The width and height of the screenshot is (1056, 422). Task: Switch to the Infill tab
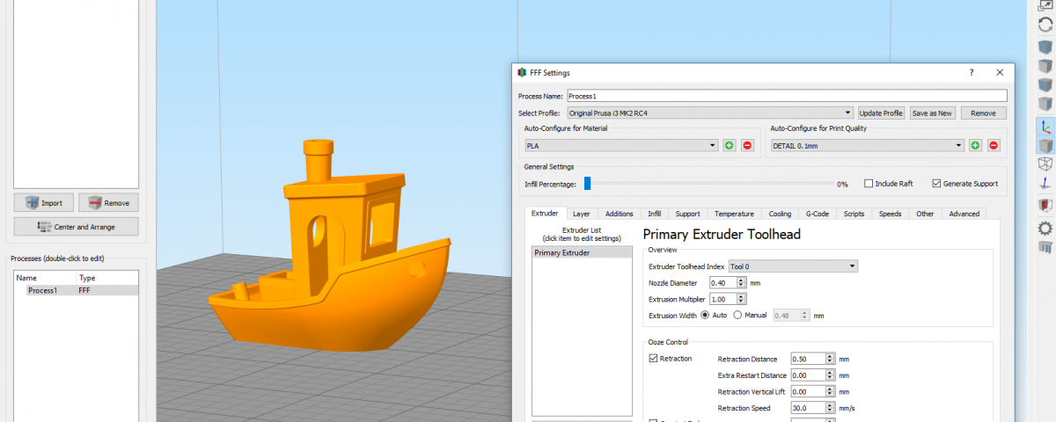click(654, 214)
